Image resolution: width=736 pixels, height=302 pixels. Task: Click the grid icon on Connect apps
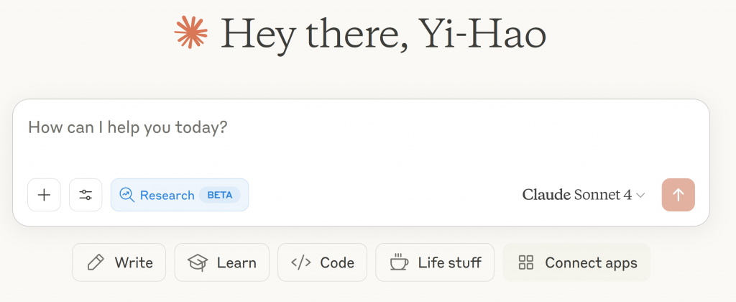[526, 262]
